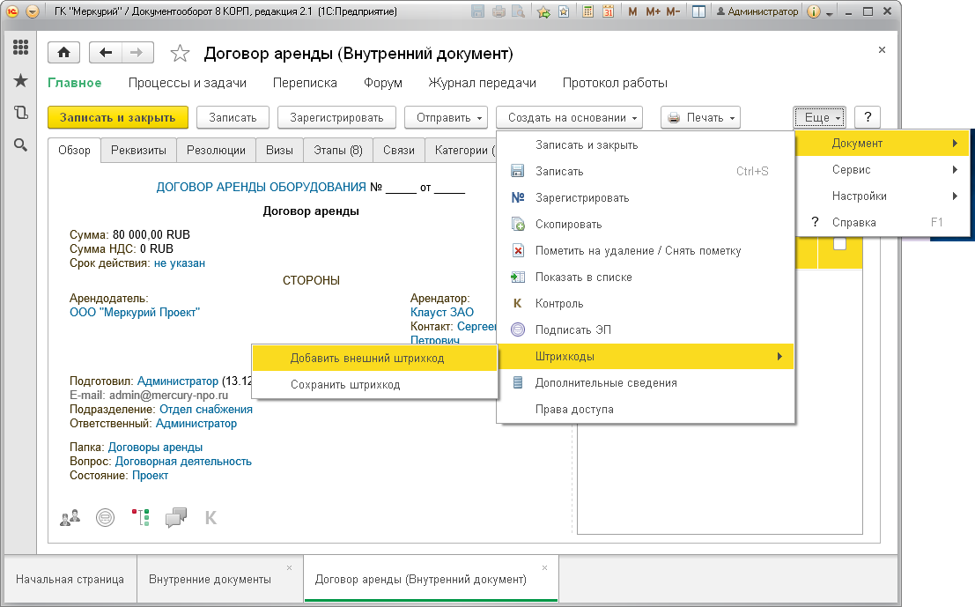
Task: Open Справка in the Еще menu
Action: tap(883, 222)
